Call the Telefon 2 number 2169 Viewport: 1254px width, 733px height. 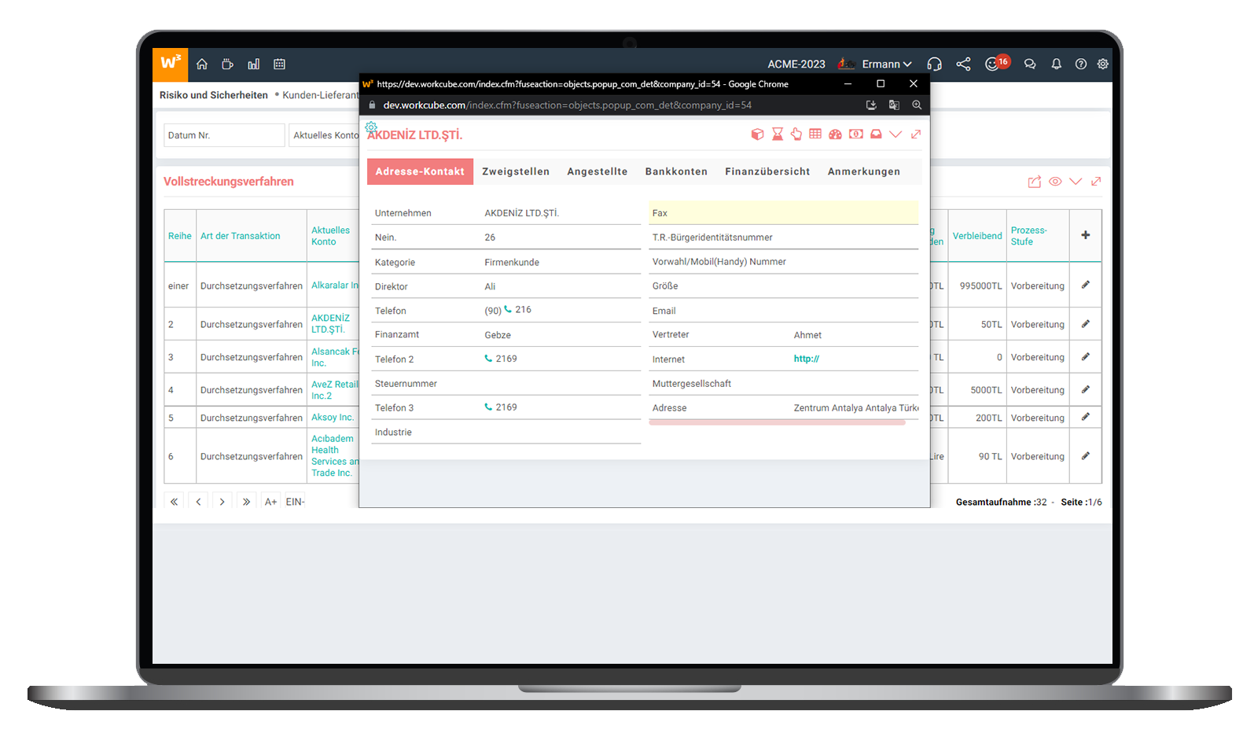click(x=501, y=359)
